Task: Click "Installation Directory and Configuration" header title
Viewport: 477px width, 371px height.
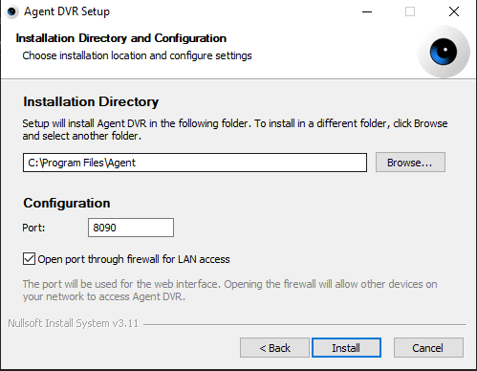Action: pyautogui.click(x=121, y=38)
